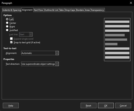The width and height of the screenshot is (134, 111).
Task: Open the Text direction dropdown arrow
Action: tap(57, 64)
